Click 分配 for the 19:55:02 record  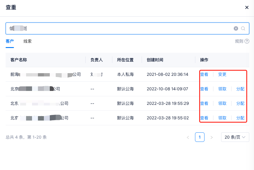click(240, 118)
